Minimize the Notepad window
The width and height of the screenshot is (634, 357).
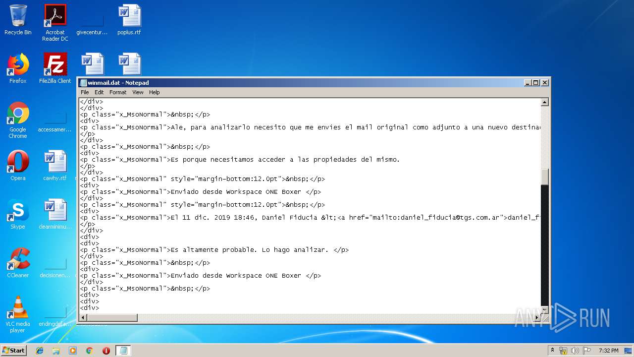528,83
